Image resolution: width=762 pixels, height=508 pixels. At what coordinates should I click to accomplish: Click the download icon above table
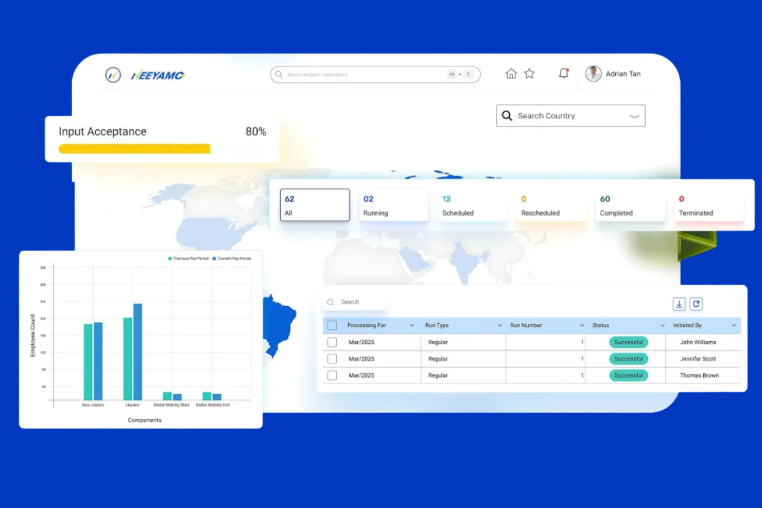[x=679, y=304]
